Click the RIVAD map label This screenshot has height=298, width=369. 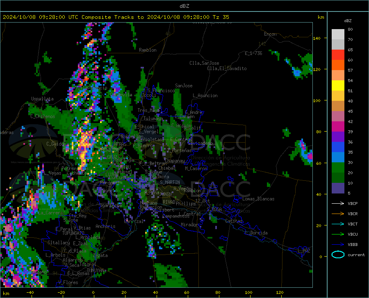coord(169,202)
